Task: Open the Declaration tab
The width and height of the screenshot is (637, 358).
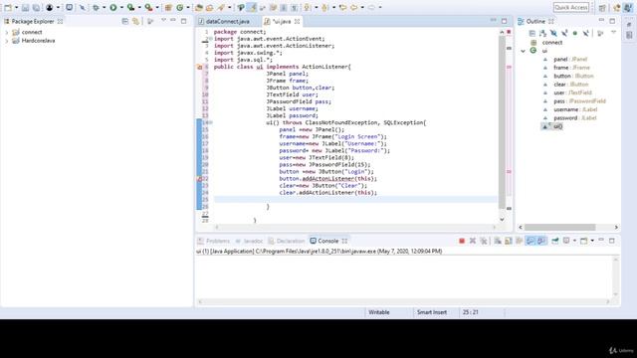Action: coord(287,241)
